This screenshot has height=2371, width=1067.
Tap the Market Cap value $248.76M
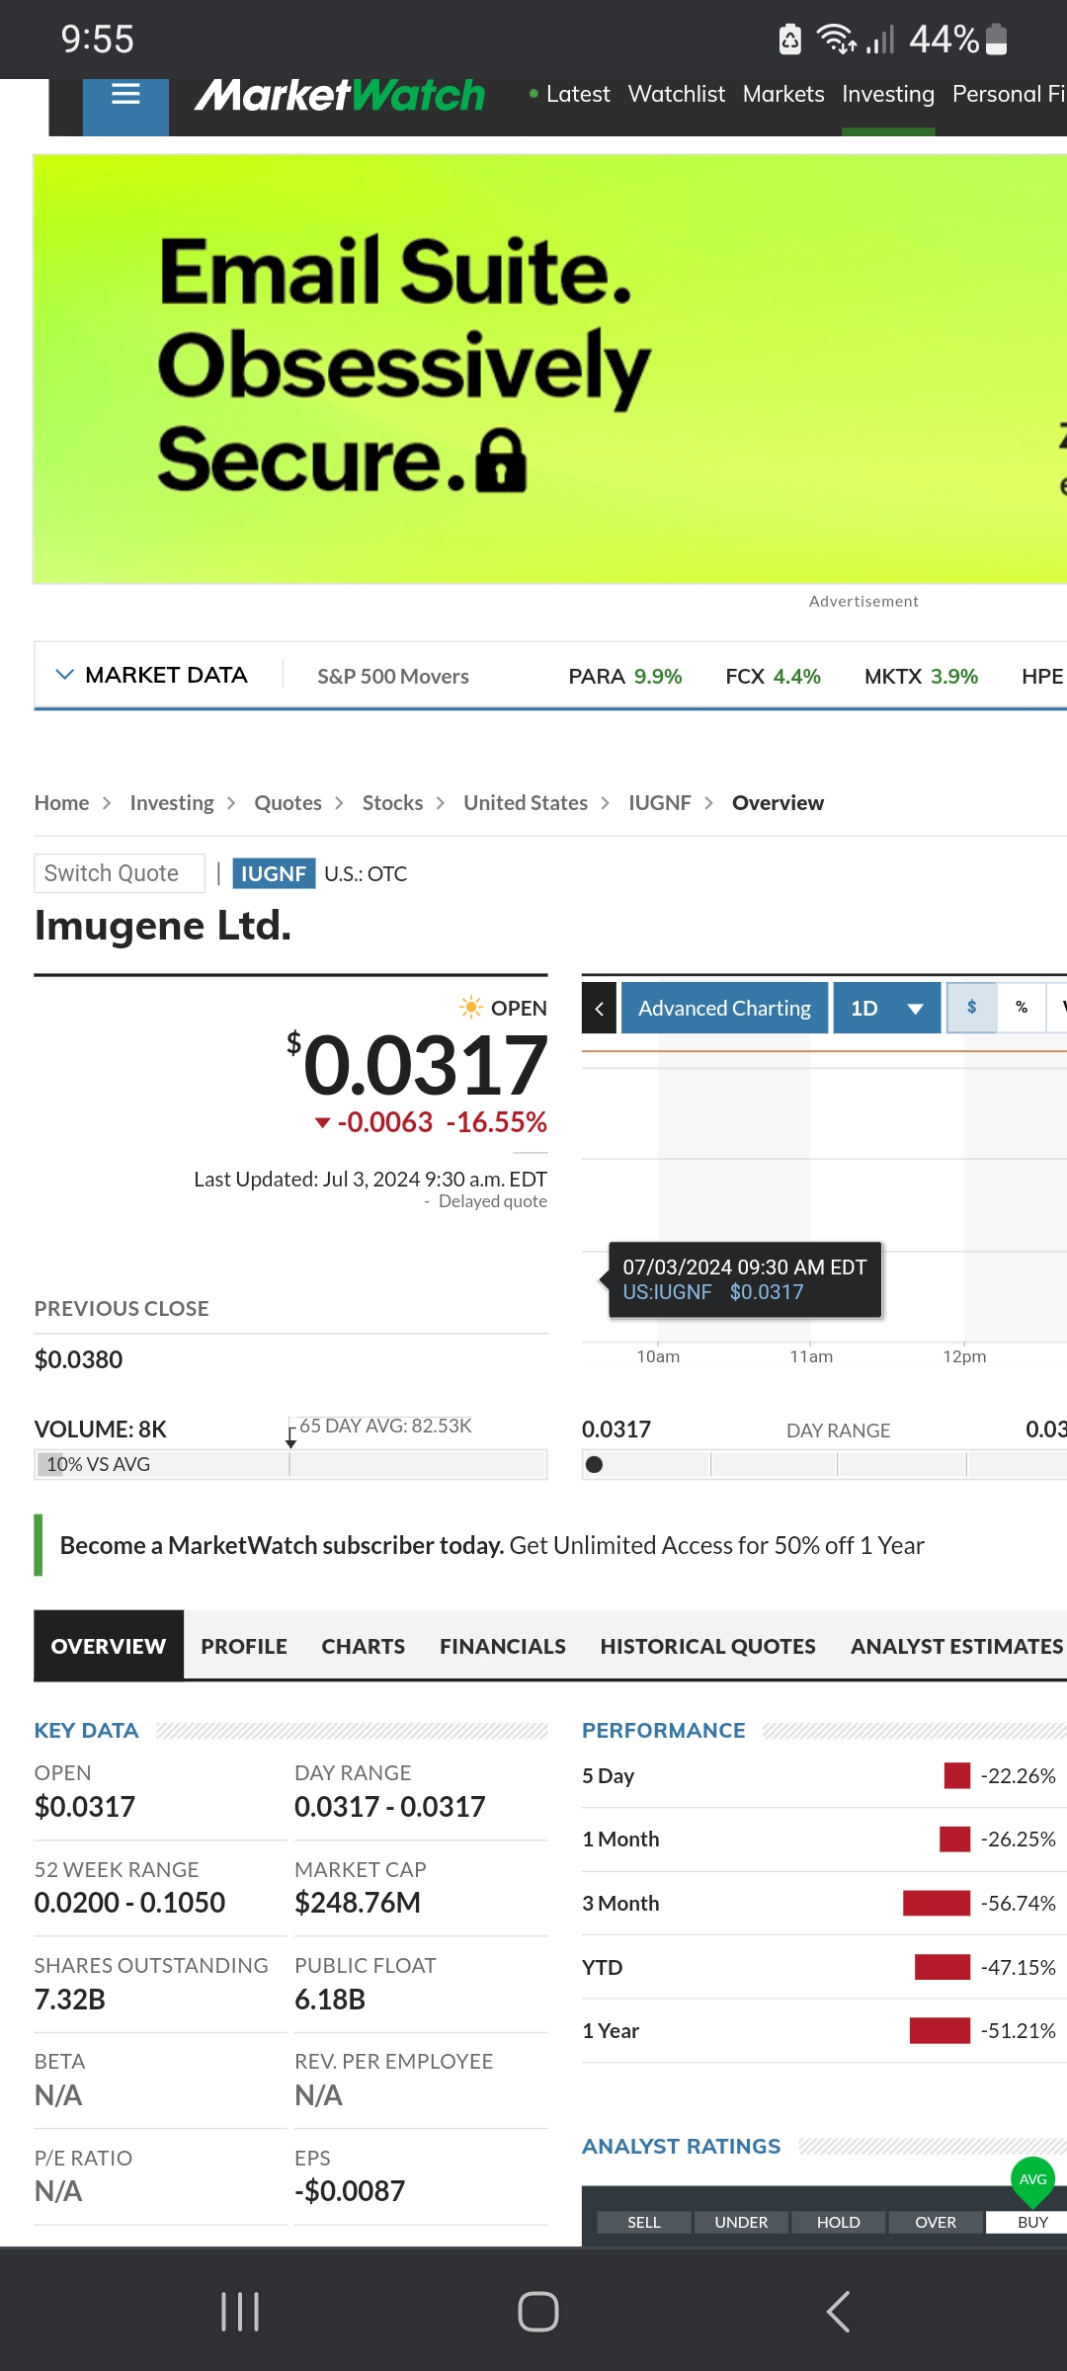pyautogui.click(x=358, y=1903)
